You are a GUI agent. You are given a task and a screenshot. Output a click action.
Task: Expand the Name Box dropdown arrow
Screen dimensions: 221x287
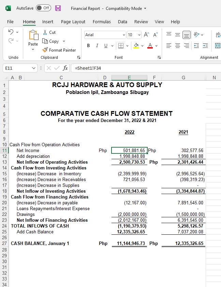pos(34,68)
